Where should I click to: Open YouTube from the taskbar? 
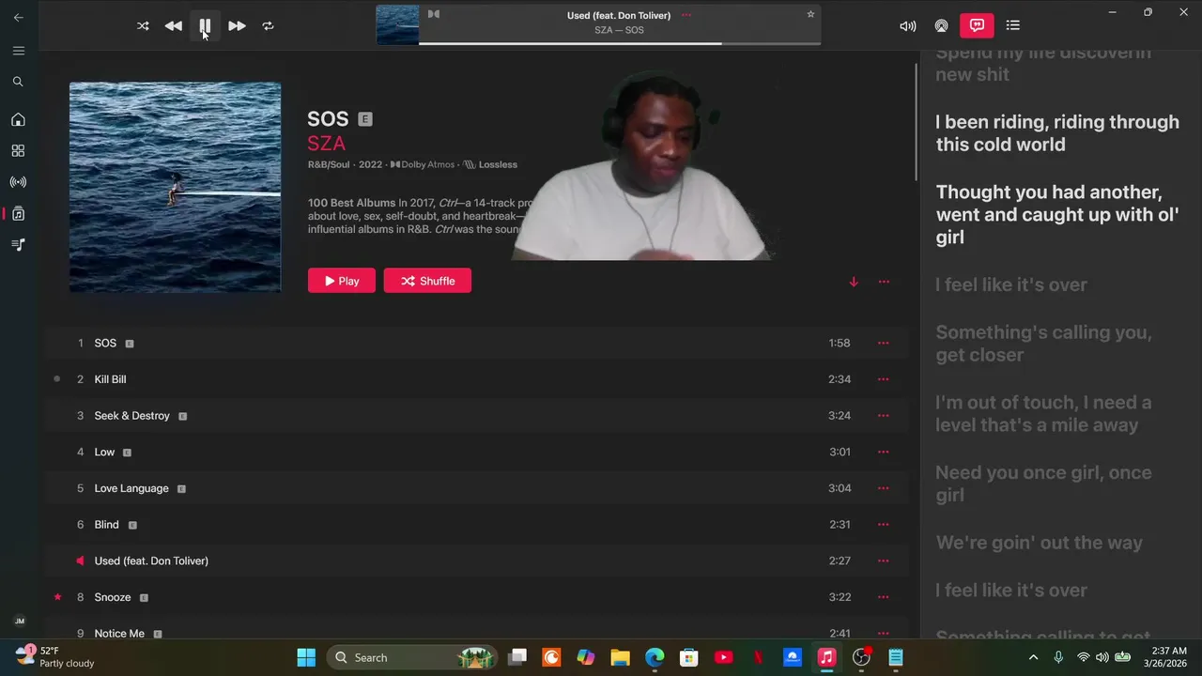(723, 657)
